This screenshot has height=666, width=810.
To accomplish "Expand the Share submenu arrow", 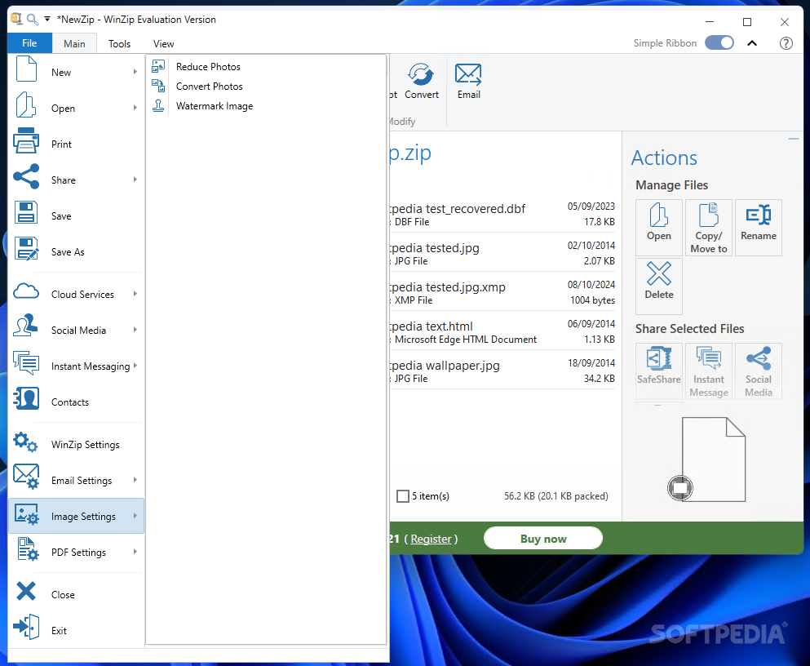I will 135,180.
